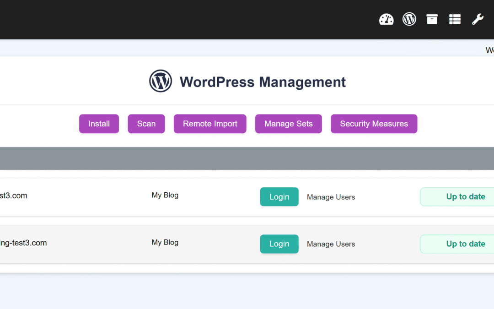Open Remote Import
The height and width of the screenshot is (309, 494).
(x=210, y=124)
